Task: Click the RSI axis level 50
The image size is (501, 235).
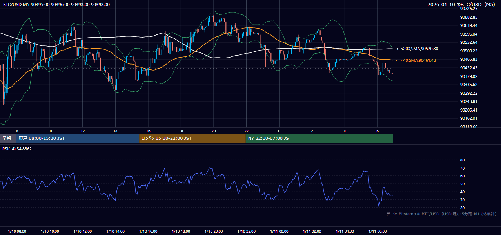Action: [x=462, y=184]
